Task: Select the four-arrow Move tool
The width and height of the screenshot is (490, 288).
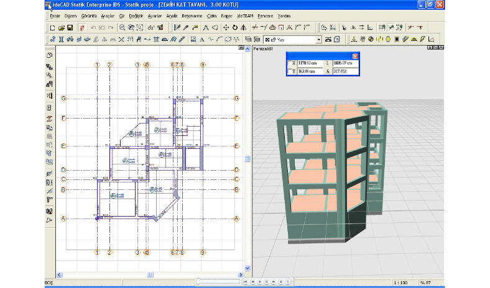Action: (x=224, y=28)
